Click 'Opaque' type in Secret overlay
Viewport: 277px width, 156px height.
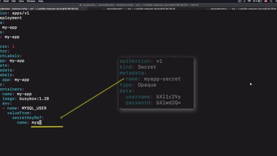coord(147,85)
